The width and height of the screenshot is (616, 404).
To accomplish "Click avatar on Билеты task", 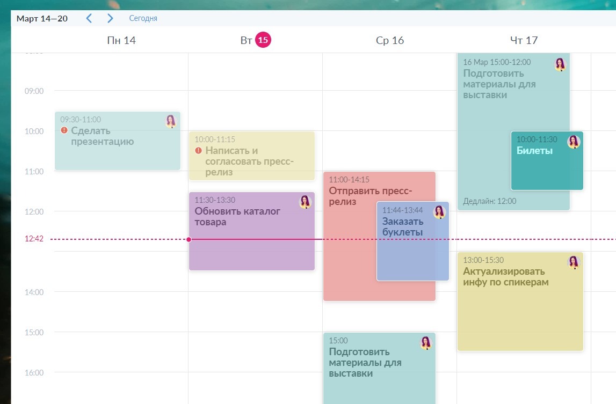I will [574, 142].
